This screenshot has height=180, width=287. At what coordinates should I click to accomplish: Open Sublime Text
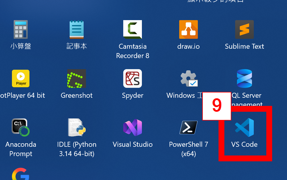point(244,29)
